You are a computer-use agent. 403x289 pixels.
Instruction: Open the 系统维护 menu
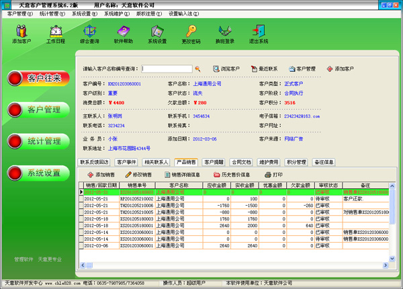coord(118,13)
